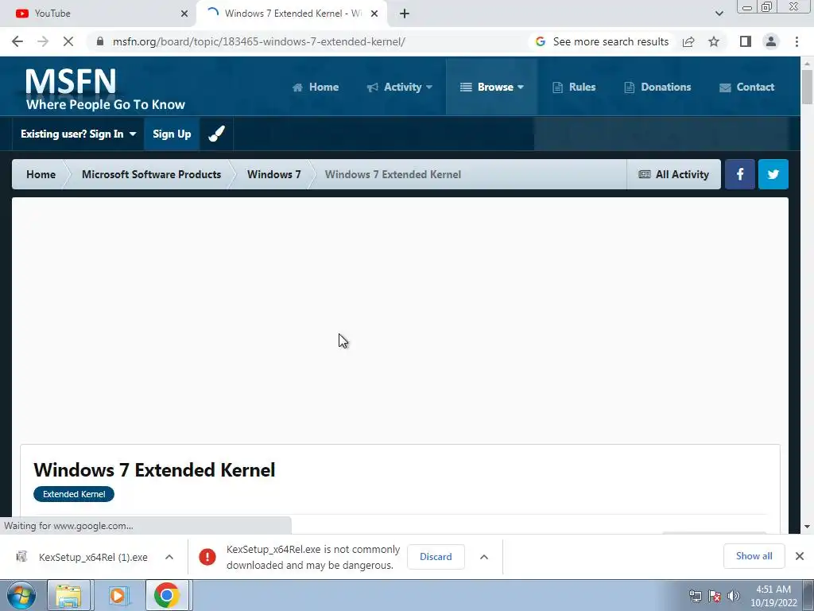Expand options for KexSetup_x64Rel (1).exe download

click(169, 557)
